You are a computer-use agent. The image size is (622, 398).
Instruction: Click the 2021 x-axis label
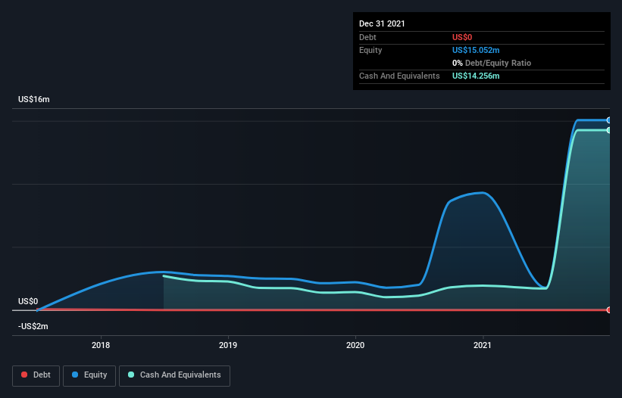tap(483, 345)
